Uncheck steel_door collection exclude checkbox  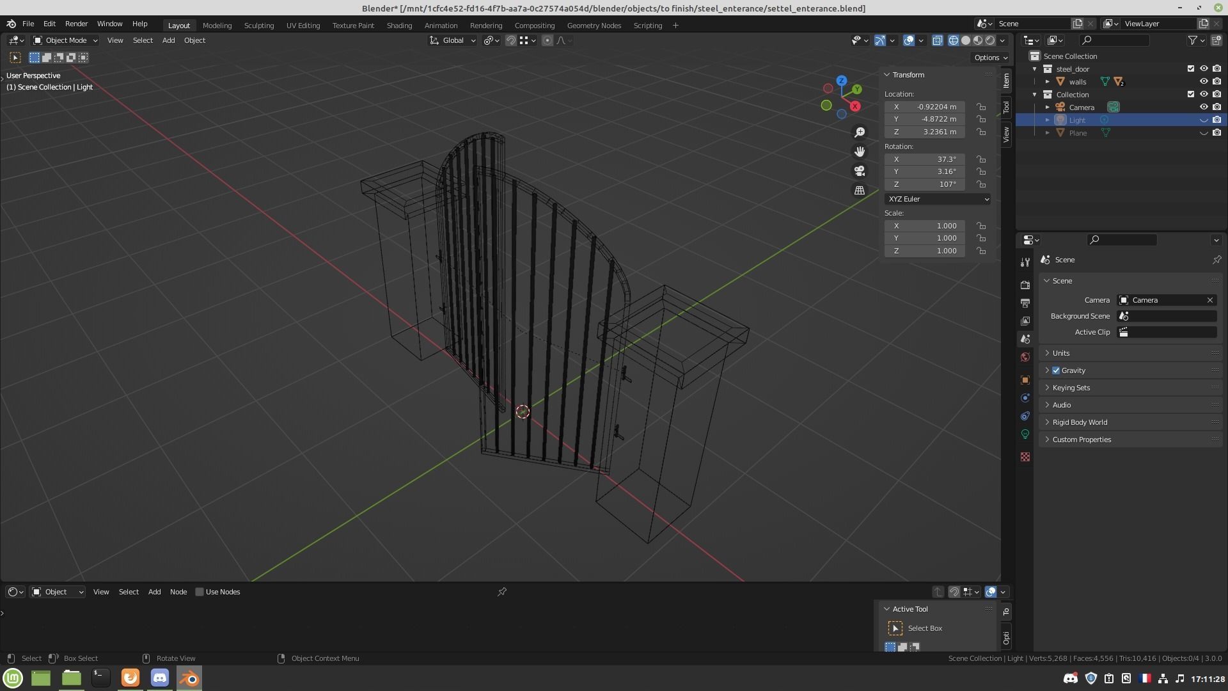(x=1190, y=68)
